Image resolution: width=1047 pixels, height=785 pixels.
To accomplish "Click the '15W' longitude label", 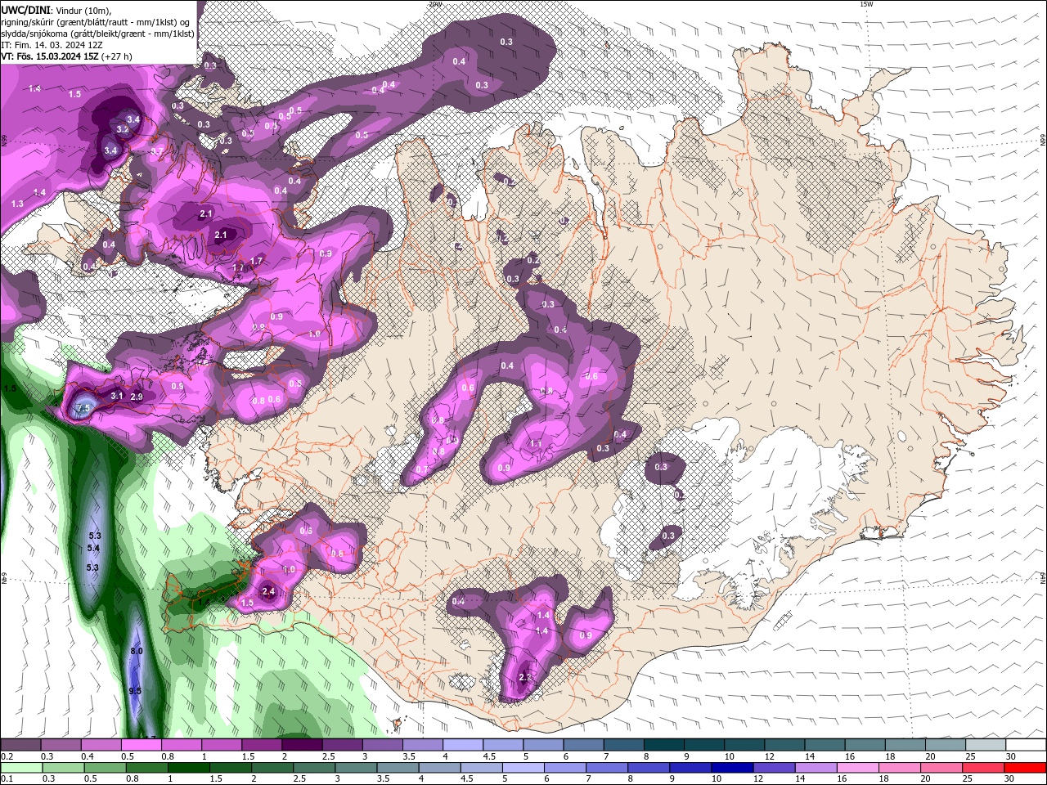I will click(x=866, y=4).
